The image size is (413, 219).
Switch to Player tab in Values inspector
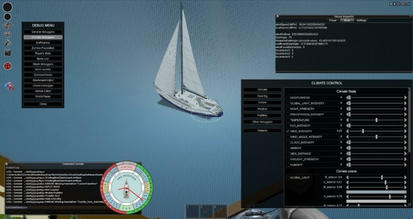pyautogui.click(x=333, y=20)
